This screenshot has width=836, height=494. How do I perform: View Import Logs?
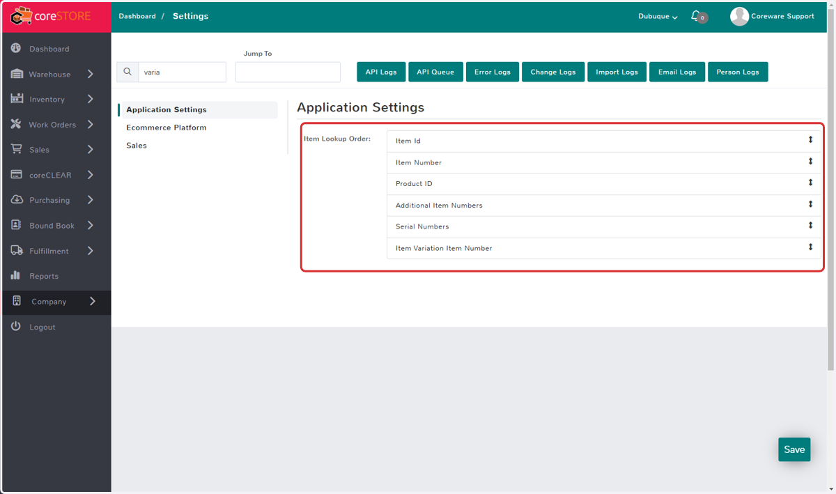pos(617,72)
